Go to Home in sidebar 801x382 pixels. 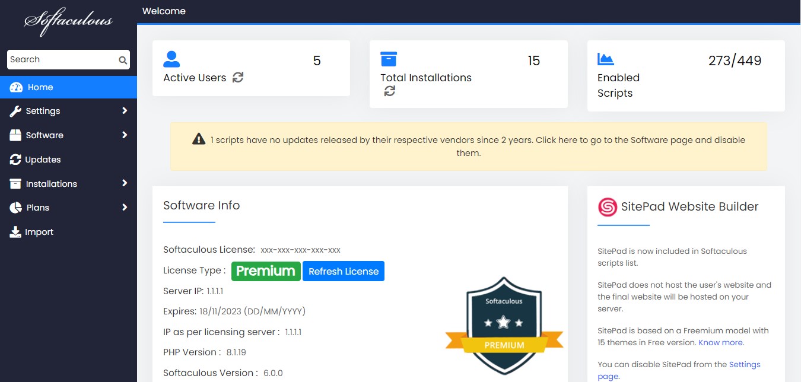(40, 87)
